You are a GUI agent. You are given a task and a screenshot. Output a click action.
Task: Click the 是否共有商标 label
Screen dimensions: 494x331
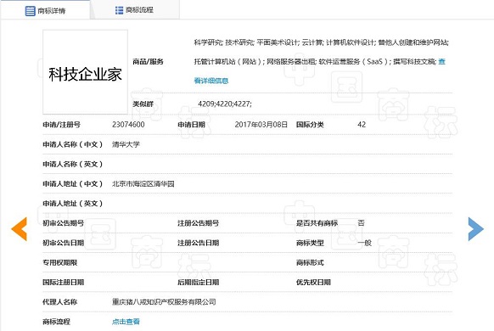click(317, 223)
